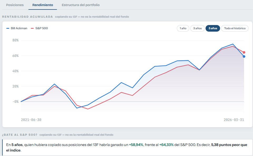The image size is (253, 156).
Task: Click the +64,33% S&P 500 value
Action: 166,145
